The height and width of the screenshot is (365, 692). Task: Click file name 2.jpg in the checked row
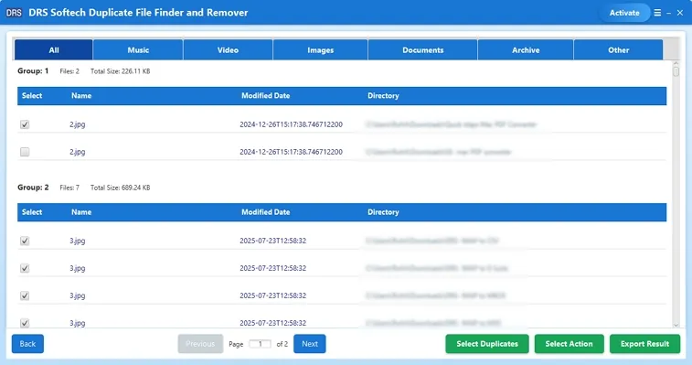click(77, 124)
